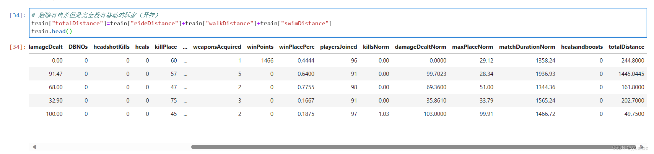Click the winPoints value 1466
Viewport: 654px width, 154px height.
click(267, 61)
